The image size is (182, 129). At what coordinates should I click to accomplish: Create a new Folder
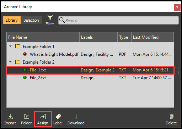(x=27, y=117)
